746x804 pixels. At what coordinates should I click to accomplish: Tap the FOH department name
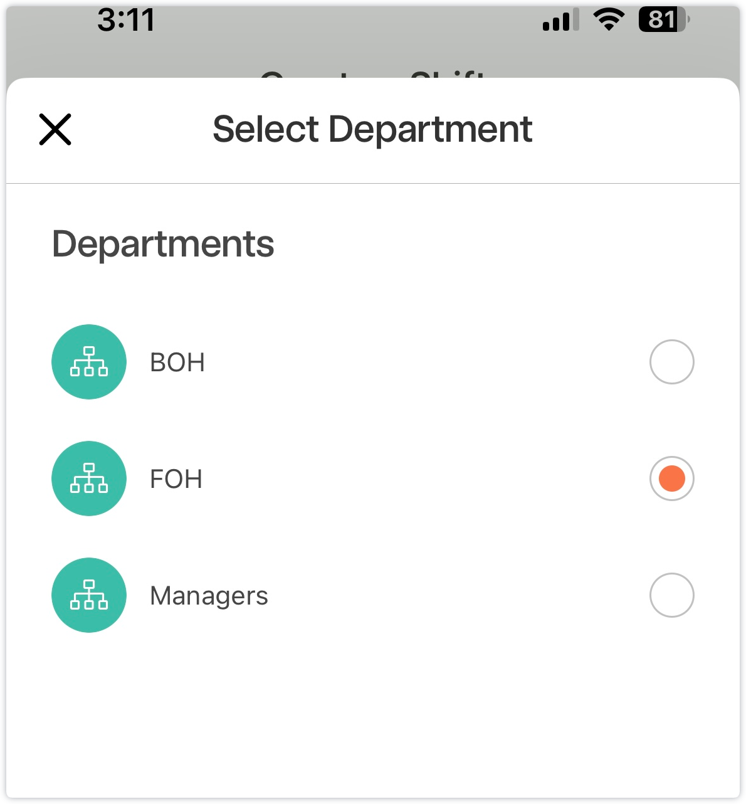click(176, 479)
